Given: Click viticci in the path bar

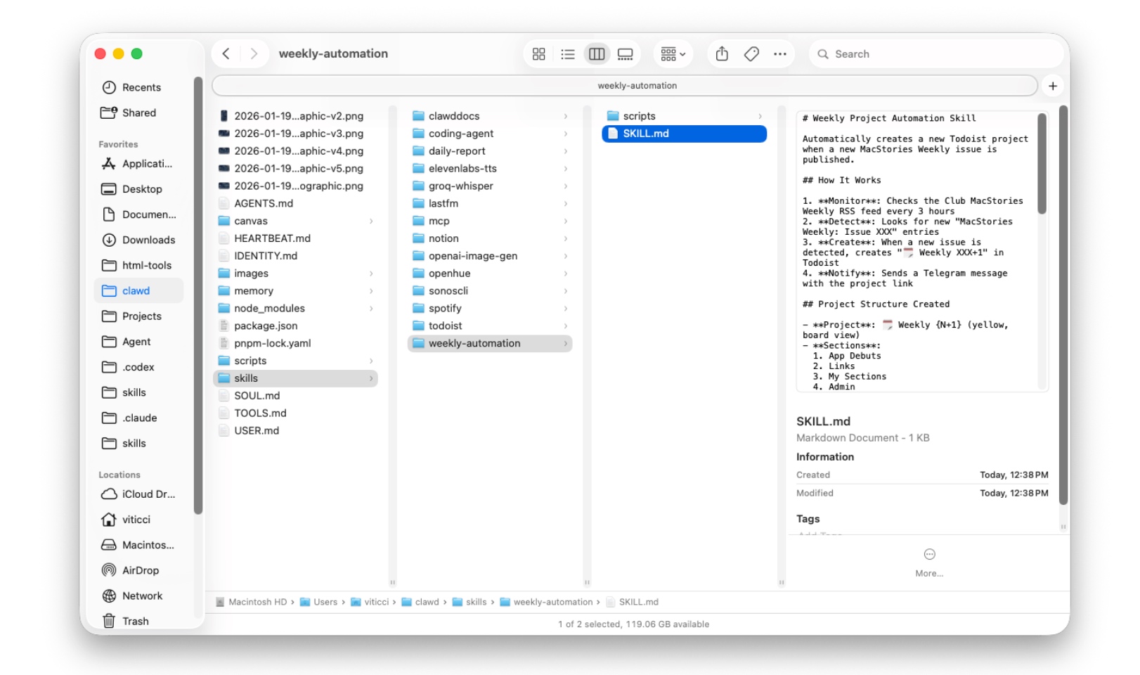Looking at the screenshot, I should (370, 602).
